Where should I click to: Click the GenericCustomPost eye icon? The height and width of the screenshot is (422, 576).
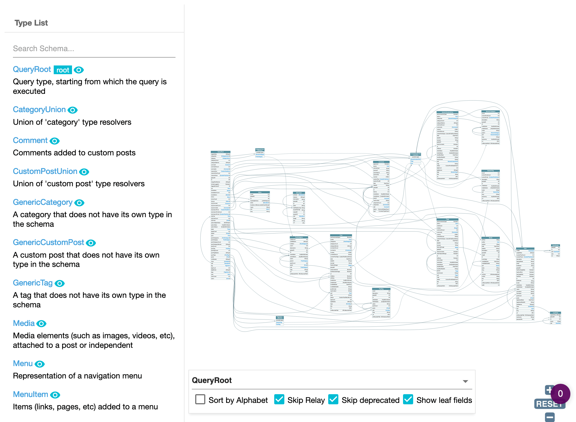click(90, 243)
